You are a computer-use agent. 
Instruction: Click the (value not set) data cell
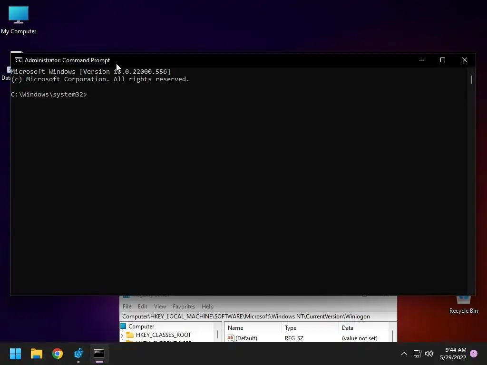[360, 338]
